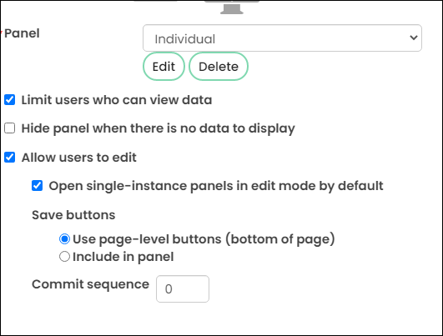443x336 pixels.
Task: Click the 'Hide panel when there is no data' label text
Action: click(159, 128)
